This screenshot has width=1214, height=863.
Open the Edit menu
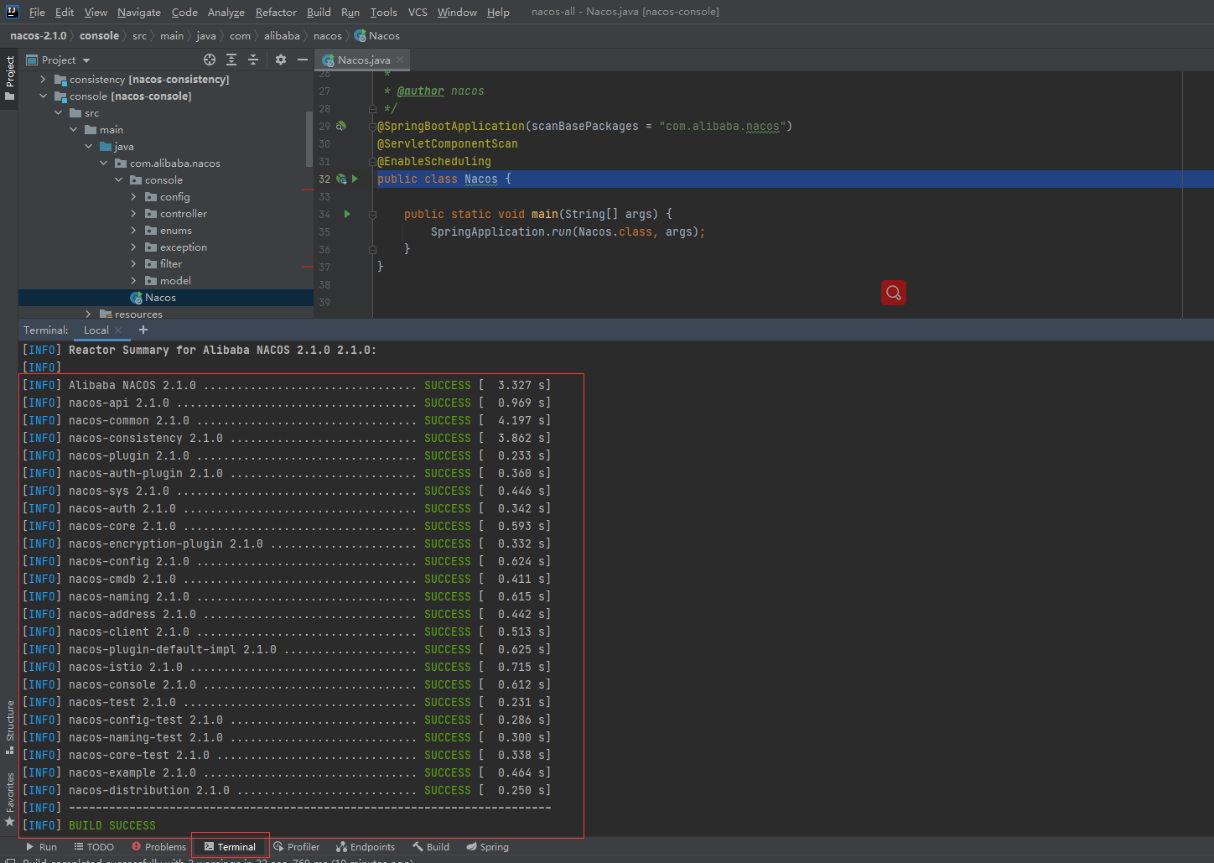tap(65, 12)
